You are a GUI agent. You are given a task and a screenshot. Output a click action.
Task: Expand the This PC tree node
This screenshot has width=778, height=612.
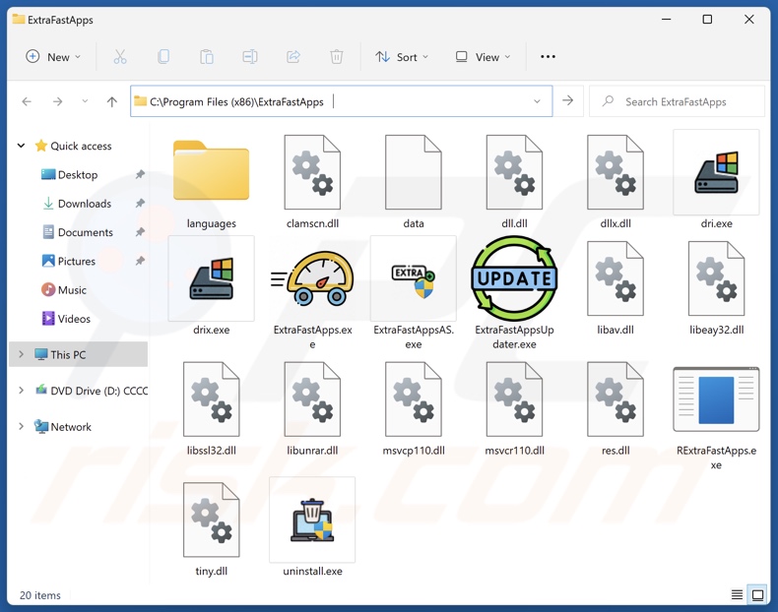[x=22, y=354]
